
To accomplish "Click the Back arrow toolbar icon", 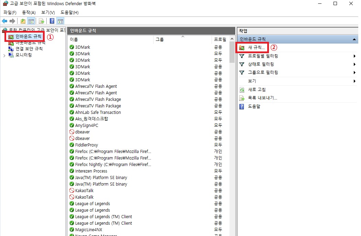I will [4, 21].
